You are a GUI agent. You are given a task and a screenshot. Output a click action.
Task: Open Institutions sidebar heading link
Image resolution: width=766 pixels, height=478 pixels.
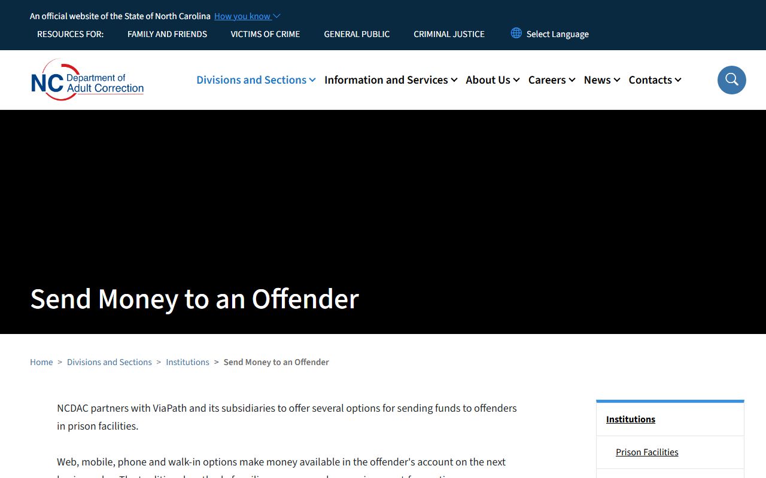(x=631, y=419)
